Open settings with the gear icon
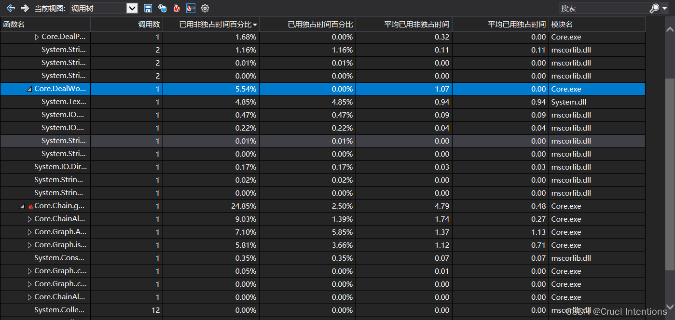 click(x=205, y=8)
